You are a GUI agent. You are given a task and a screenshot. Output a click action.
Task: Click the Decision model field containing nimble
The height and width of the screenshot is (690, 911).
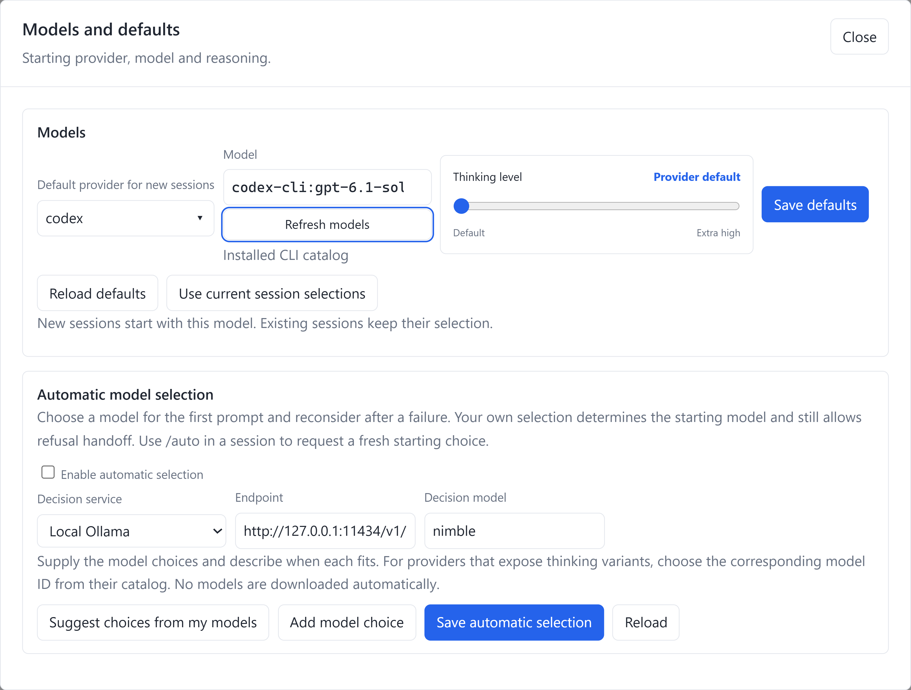point(514,531)
